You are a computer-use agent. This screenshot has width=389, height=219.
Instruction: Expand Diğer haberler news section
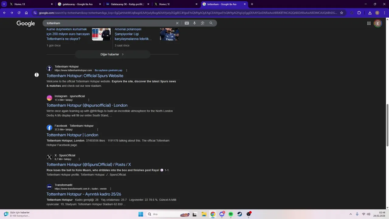(x=112, y=54)
